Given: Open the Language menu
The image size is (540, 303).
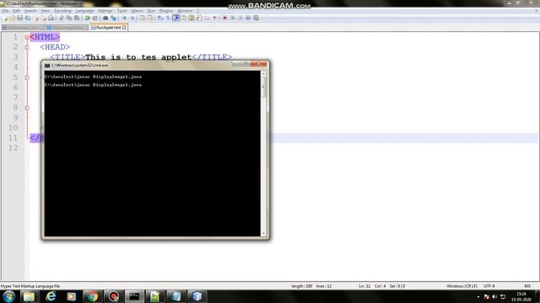Looking at the screenshot, I should coord(84,11).
